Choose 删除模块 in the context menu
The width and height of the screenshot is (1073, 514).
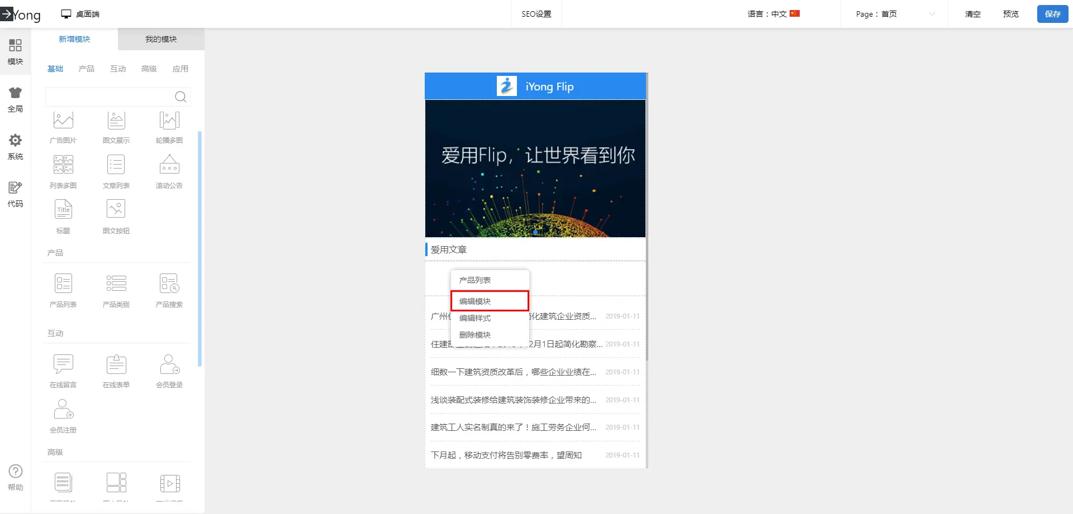(x=475, y=335)
